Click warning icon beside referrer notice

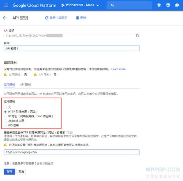tap(5, 145)
